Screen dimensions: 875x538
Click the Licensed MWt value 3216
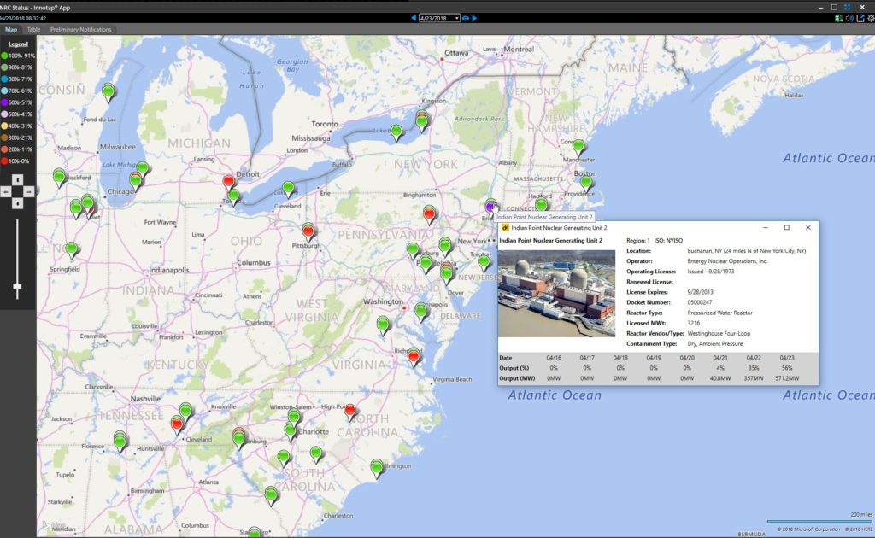[694, 324]
